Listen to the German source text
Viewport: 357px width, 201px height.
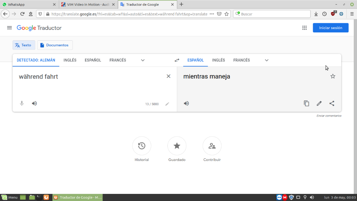click(x=34, y=103)
